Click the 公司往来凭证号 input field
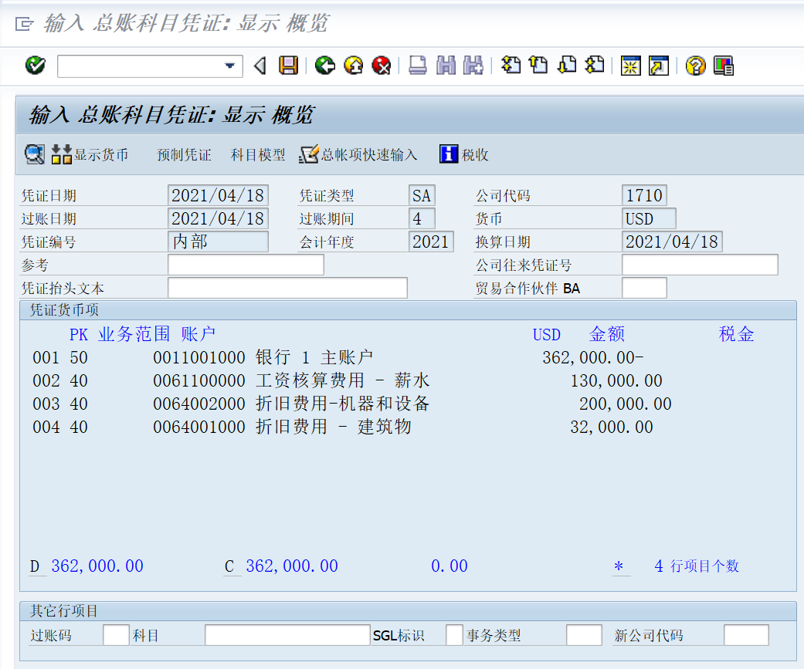Image resolution: width=804 pixels, height=669 pixels. tap(700, 265)
